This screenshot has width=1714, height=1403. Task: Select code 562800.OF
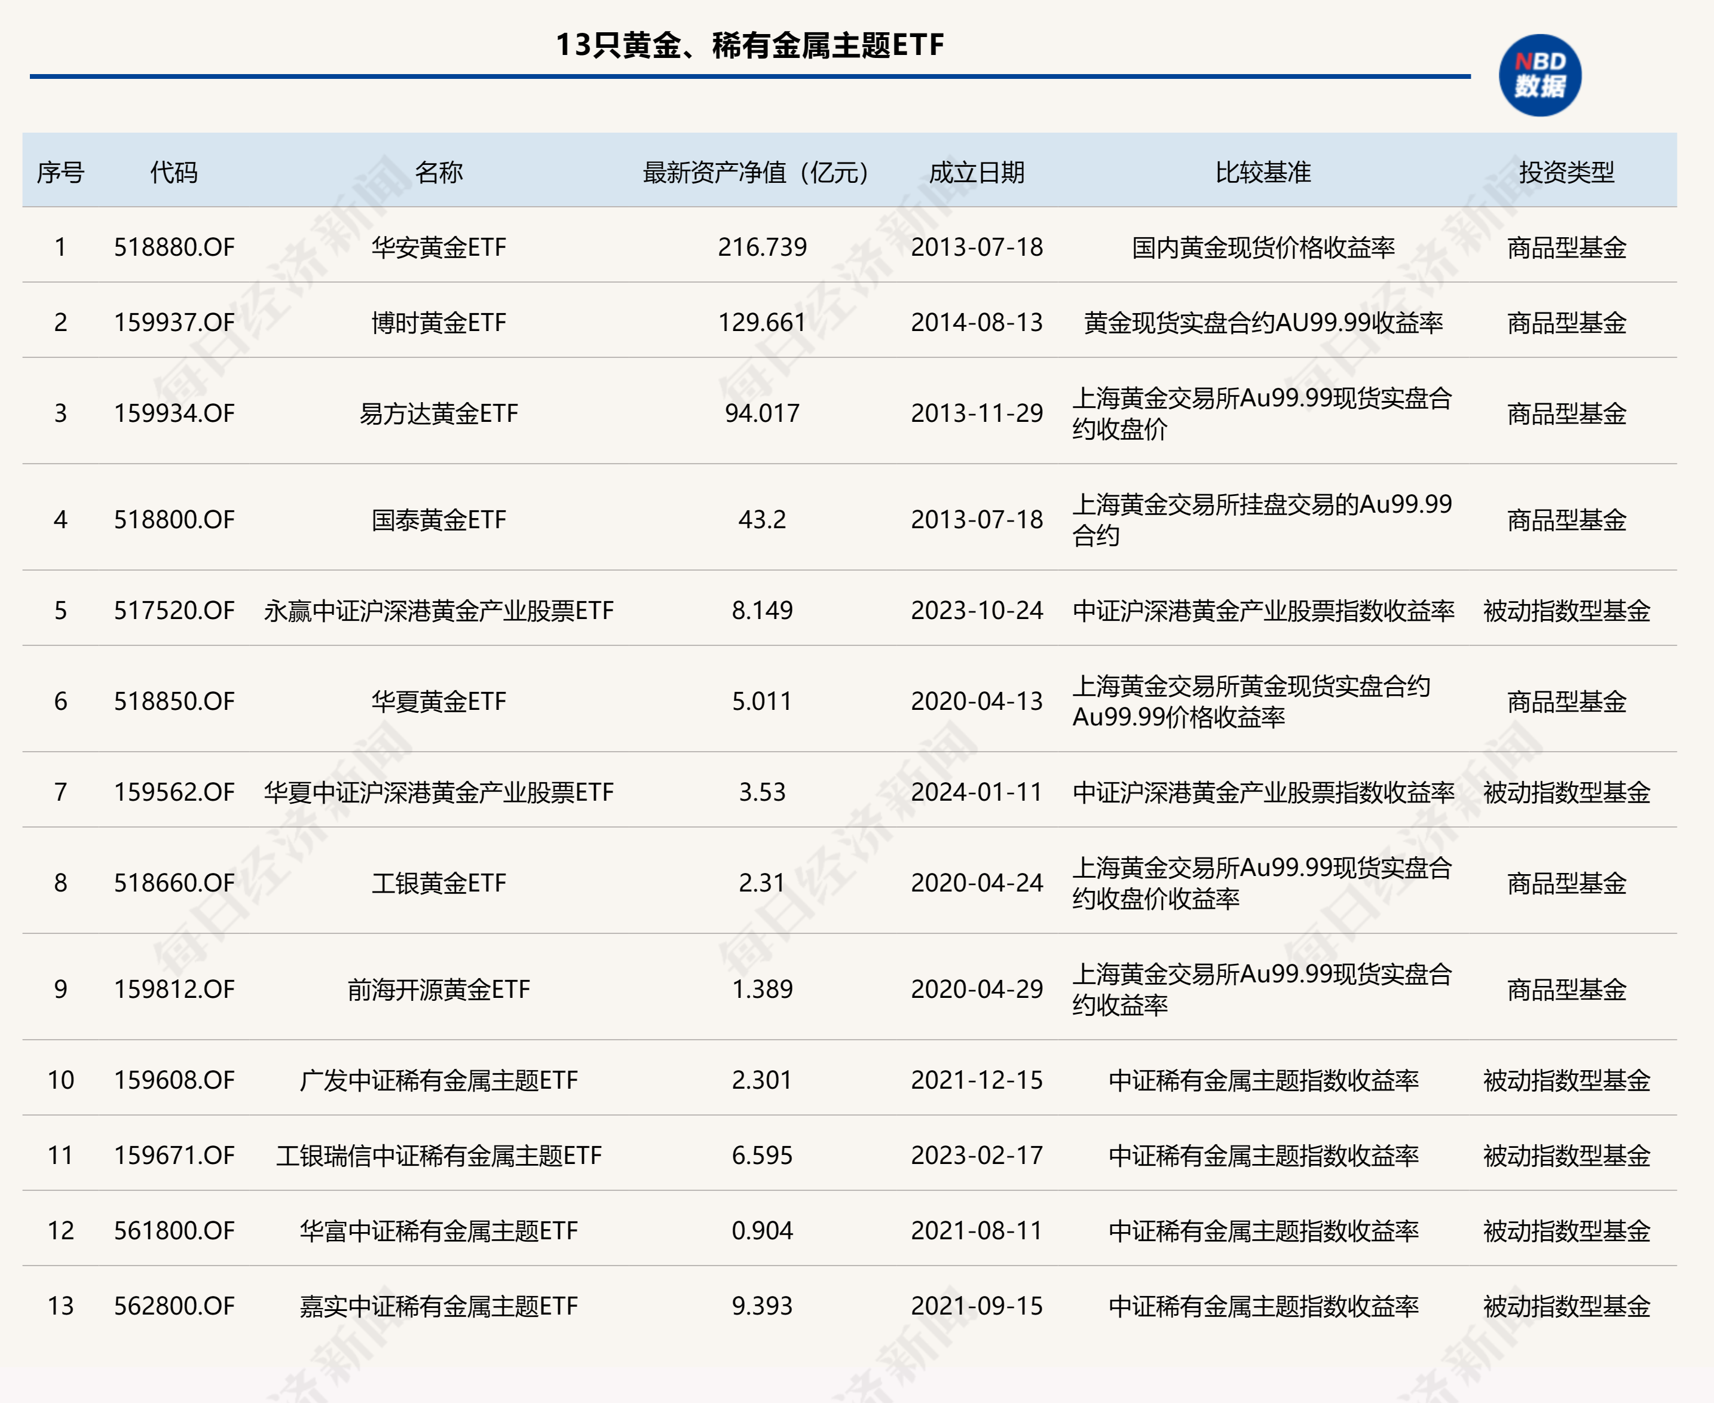tap(175, 1305)
